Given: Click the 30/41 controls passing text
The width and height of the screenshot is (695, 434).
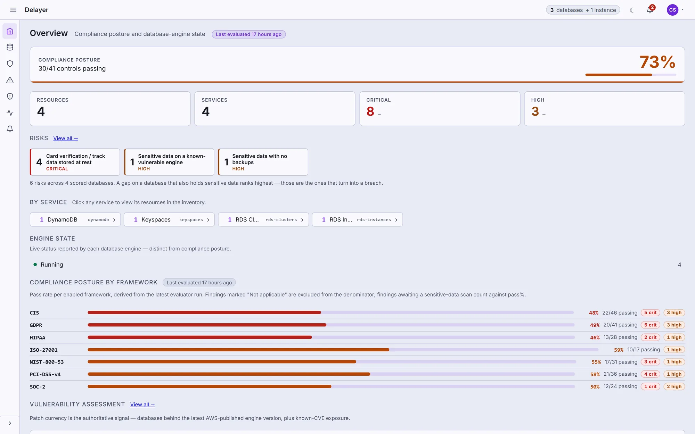Looking at the screenshot, I should (x=72, y=69).
